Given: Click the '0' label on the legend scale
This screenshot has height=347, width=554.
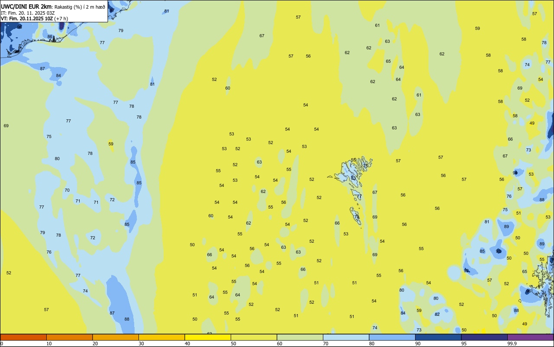Looking at the screenshot, I should [x=2, y=344].
